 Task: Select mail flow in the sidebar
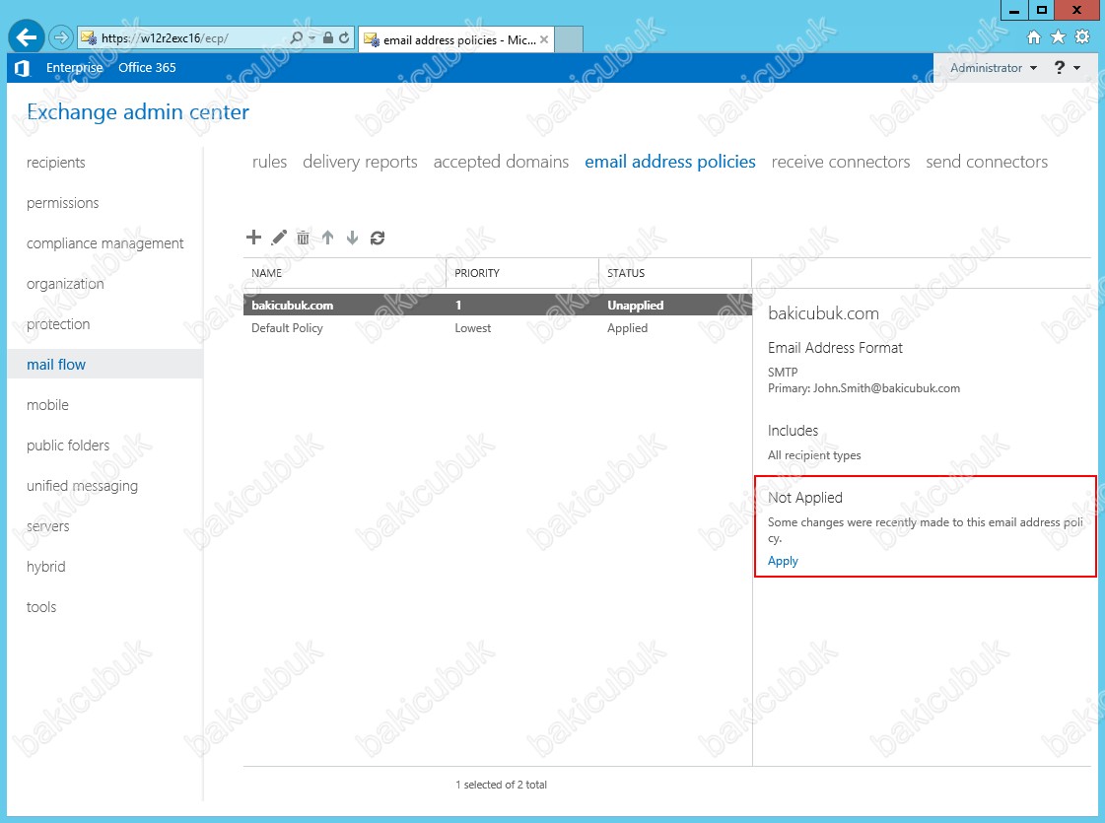point(105,365)
